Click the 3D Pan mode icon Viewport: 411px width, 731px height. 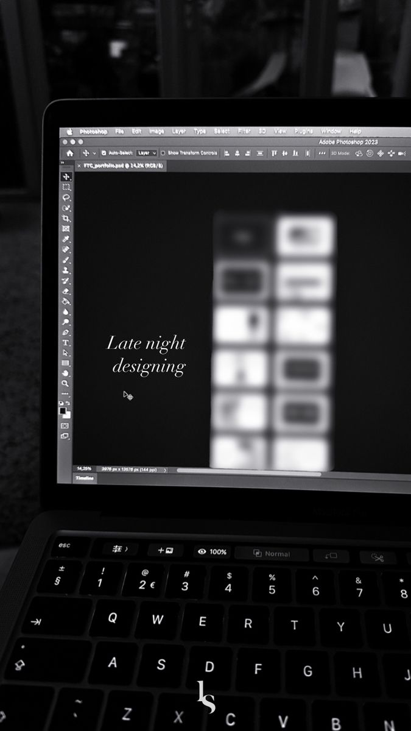[381, 154]
